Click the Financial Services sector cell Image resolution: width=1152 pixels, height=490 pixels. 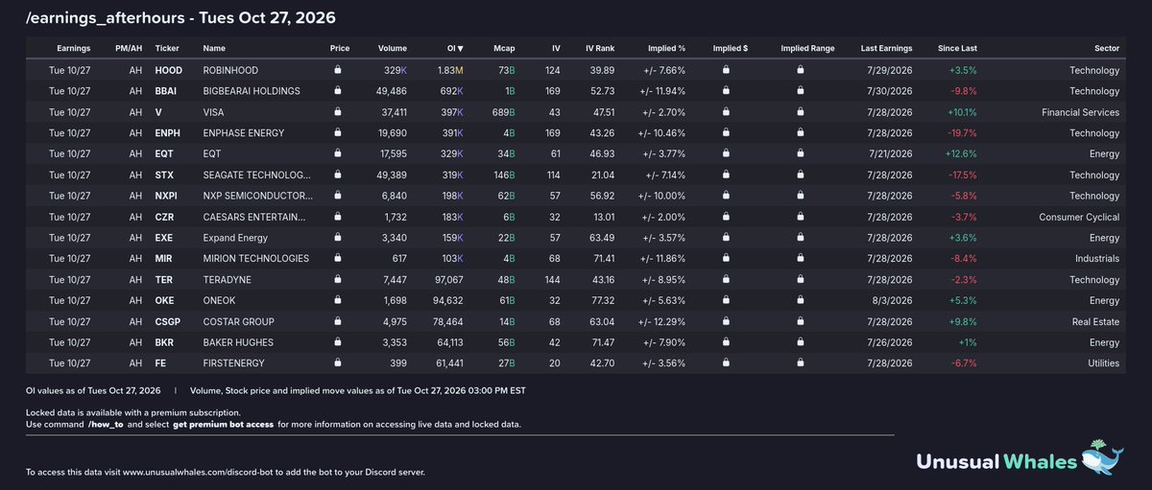(1081, 112)
